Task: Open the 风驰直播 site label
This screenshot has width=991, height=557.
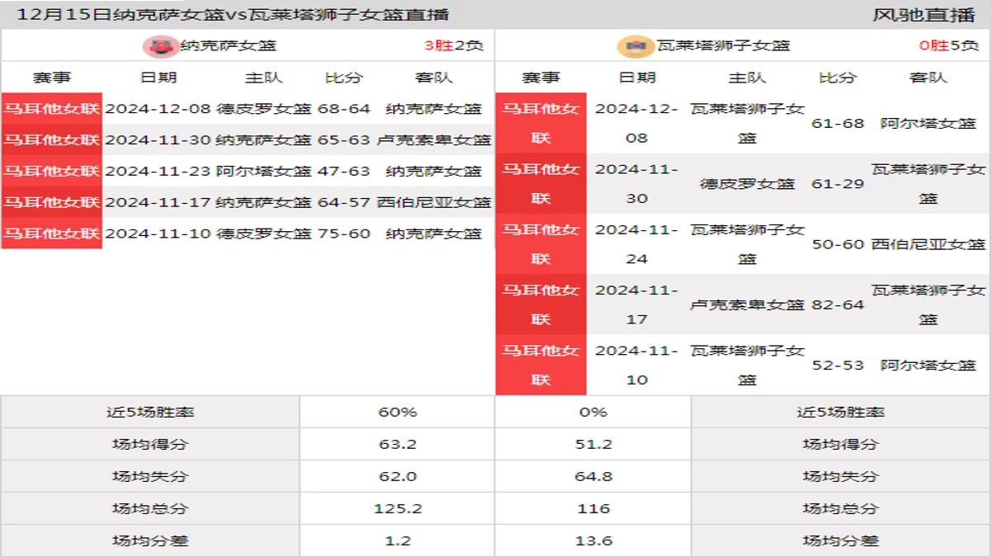Action: 925,15
